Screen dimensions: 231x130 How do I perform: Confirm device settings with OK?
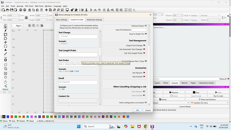[x=138, y=110]
